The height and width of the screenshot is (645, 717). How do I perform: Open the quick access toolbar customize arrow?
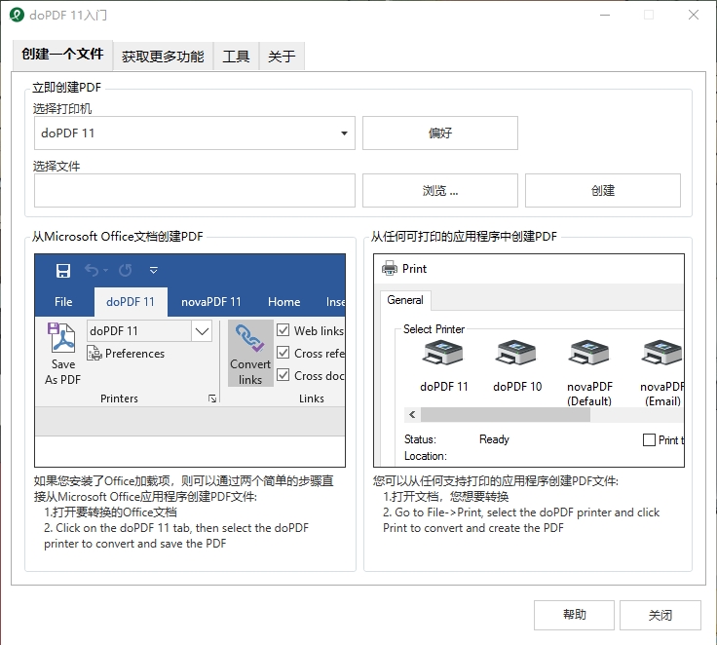coord(153,270)
